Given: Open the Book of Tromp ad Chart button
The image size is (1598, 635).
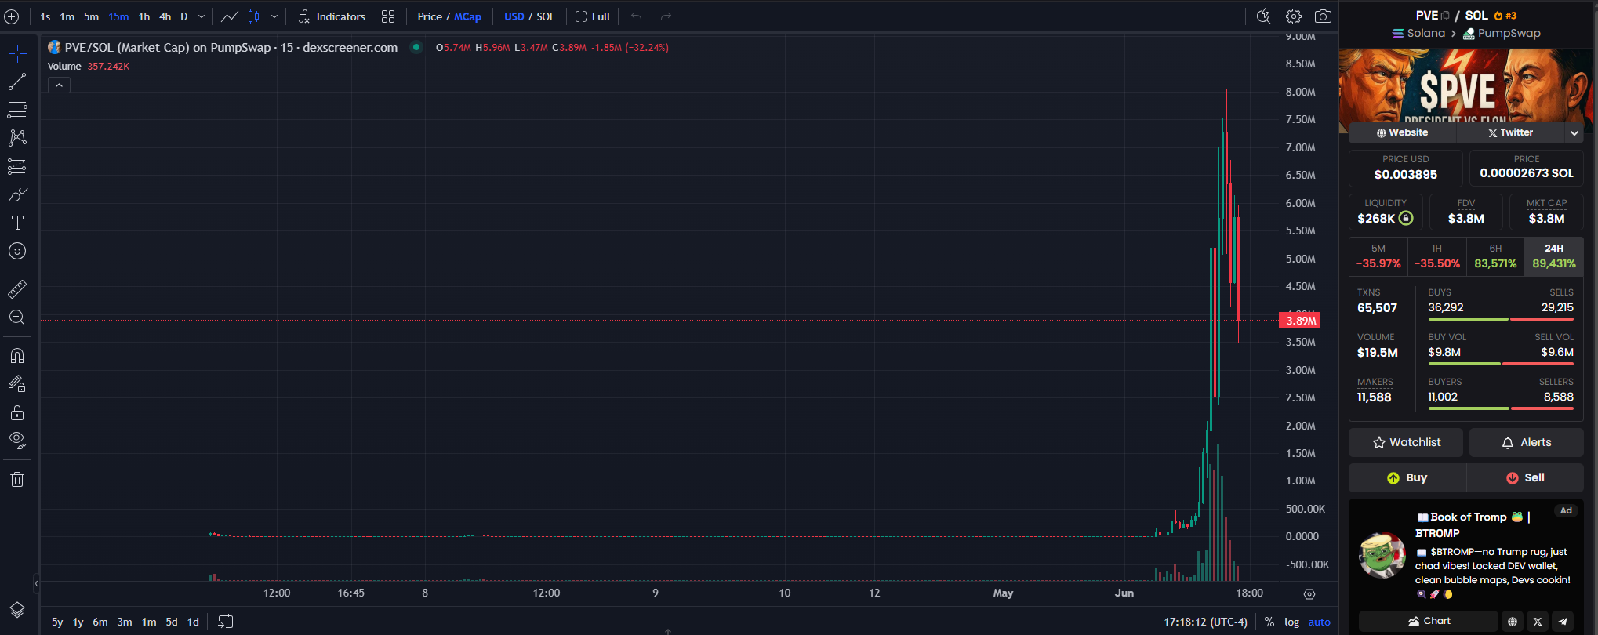Looking at the screenshot, I should pyautogui.click(x=1428, y=621).
